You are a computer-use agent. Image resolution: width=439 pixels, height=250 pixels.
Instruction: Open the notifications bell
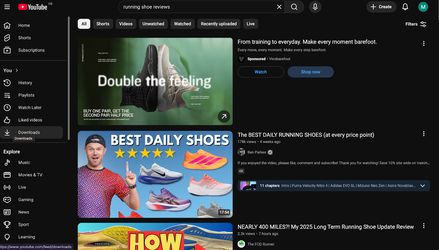point(405,7)
